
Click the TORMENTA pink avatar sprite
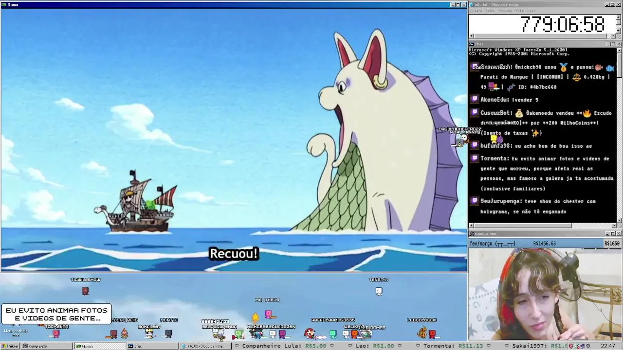56,333
